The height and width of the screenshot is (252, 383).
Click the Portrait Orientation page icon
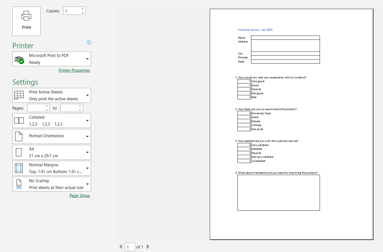click(19, 136)
